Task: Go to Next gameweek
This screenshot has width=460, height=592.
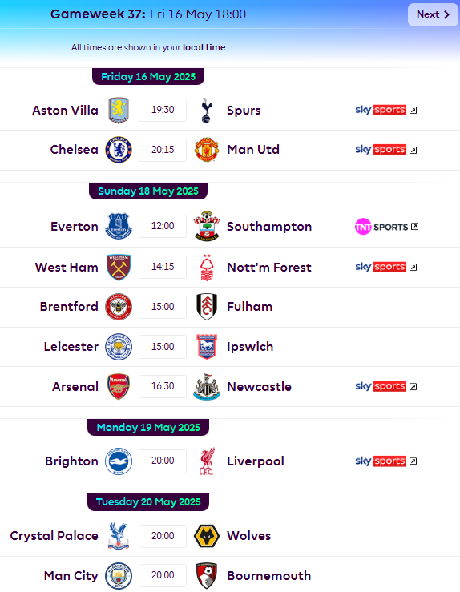Action: click(433, 14)
